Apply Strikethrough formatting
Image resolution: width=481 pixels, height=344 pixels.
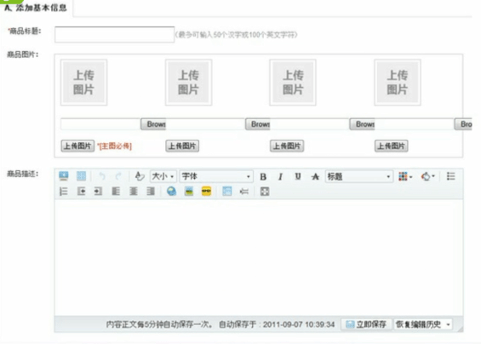pyautogui.click(x=315, y=177)
